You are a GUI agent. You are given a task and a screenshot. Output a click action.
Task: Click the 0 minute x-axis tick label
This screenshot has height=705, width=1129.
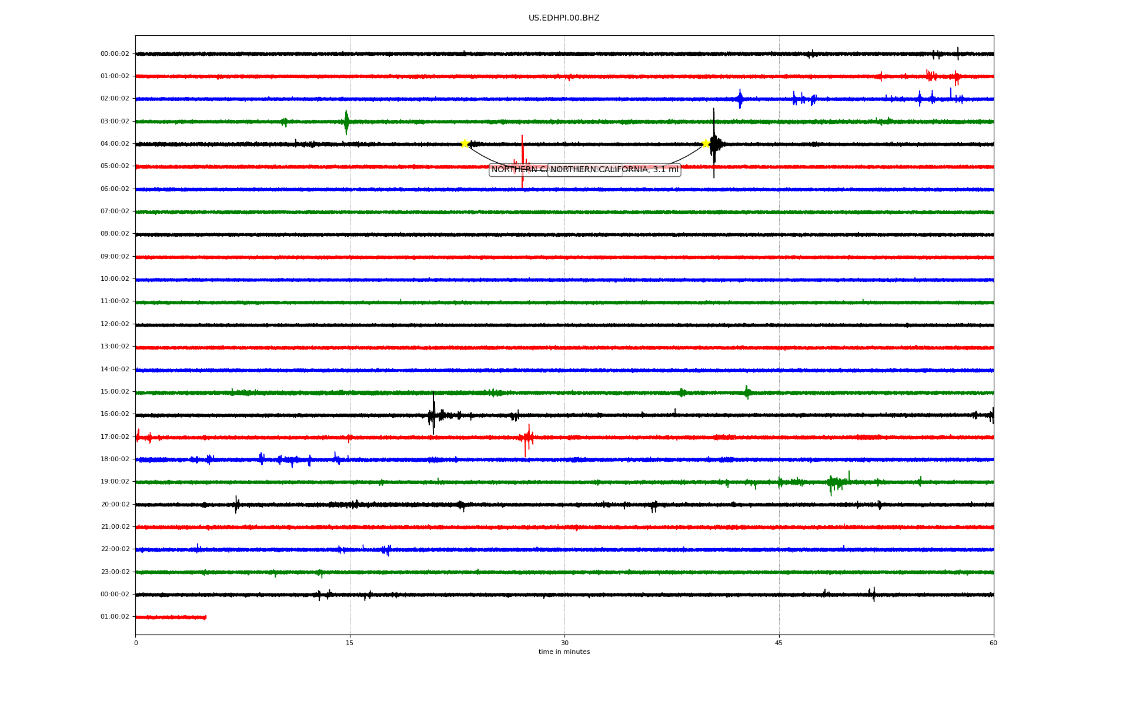[136, 643]
